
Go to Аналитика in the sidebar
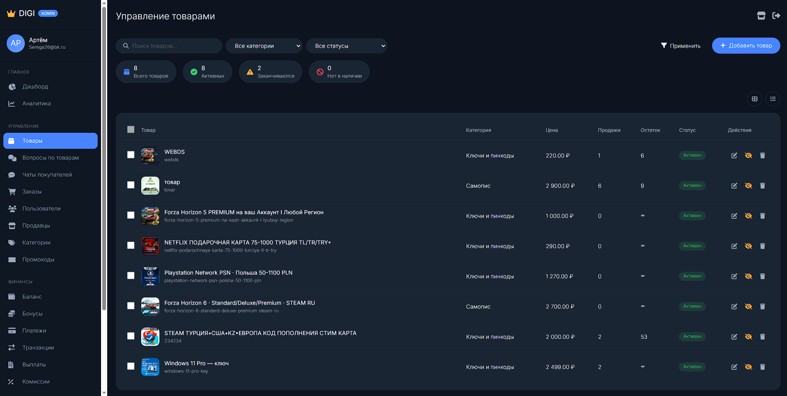click(x=51, y=103)
